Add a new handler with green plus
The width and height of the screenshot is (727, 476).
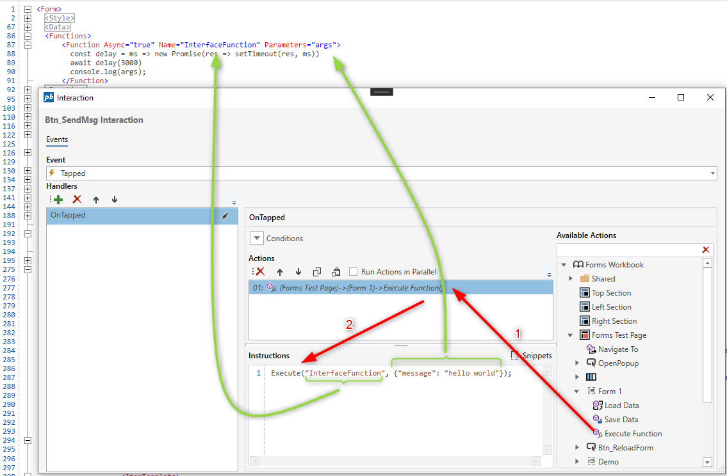pos(58,200)
